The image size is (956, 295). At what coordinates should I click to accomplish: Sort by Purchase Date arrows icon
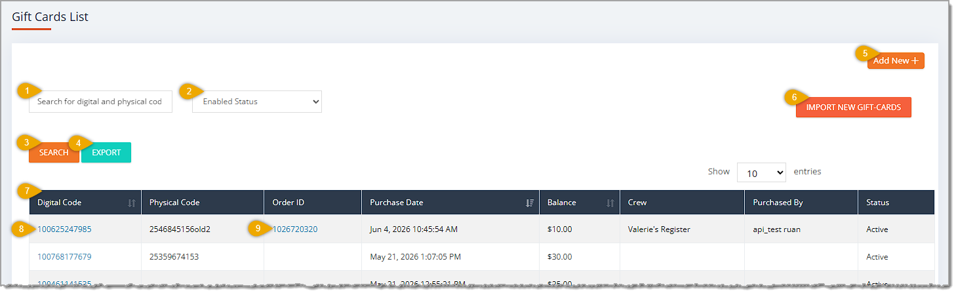(530, 203)
